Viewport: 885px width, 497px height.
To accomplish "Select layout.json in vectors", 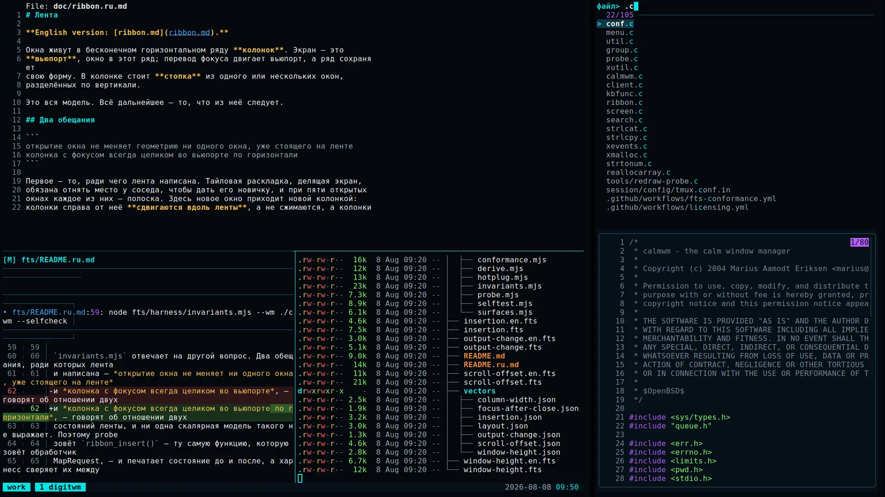I will pyautogui.click(x=503, y=426).
